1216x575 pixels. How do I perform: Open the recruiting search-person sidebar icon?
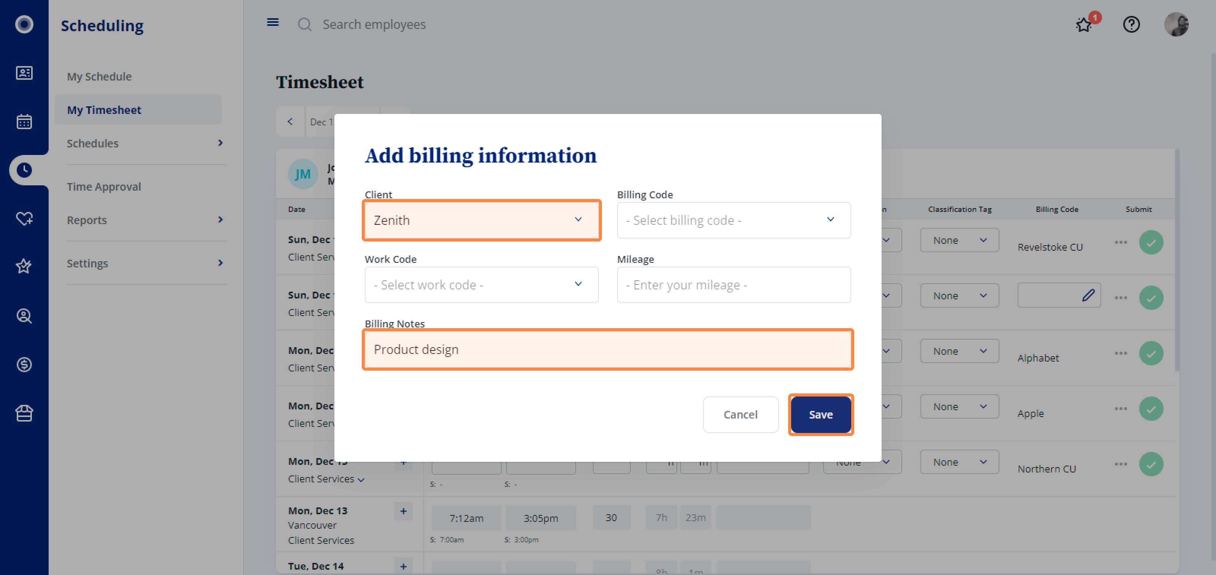point(24,316)
